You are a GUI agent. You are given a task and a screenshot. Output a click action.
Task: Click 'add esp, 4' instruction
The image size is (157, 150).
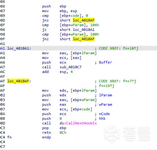point(57,72)
